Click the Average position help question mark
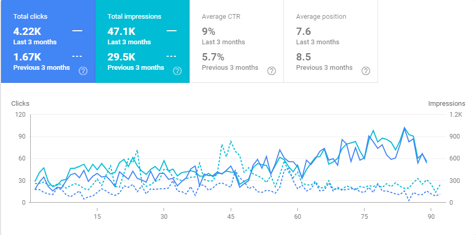 (366, 71)
